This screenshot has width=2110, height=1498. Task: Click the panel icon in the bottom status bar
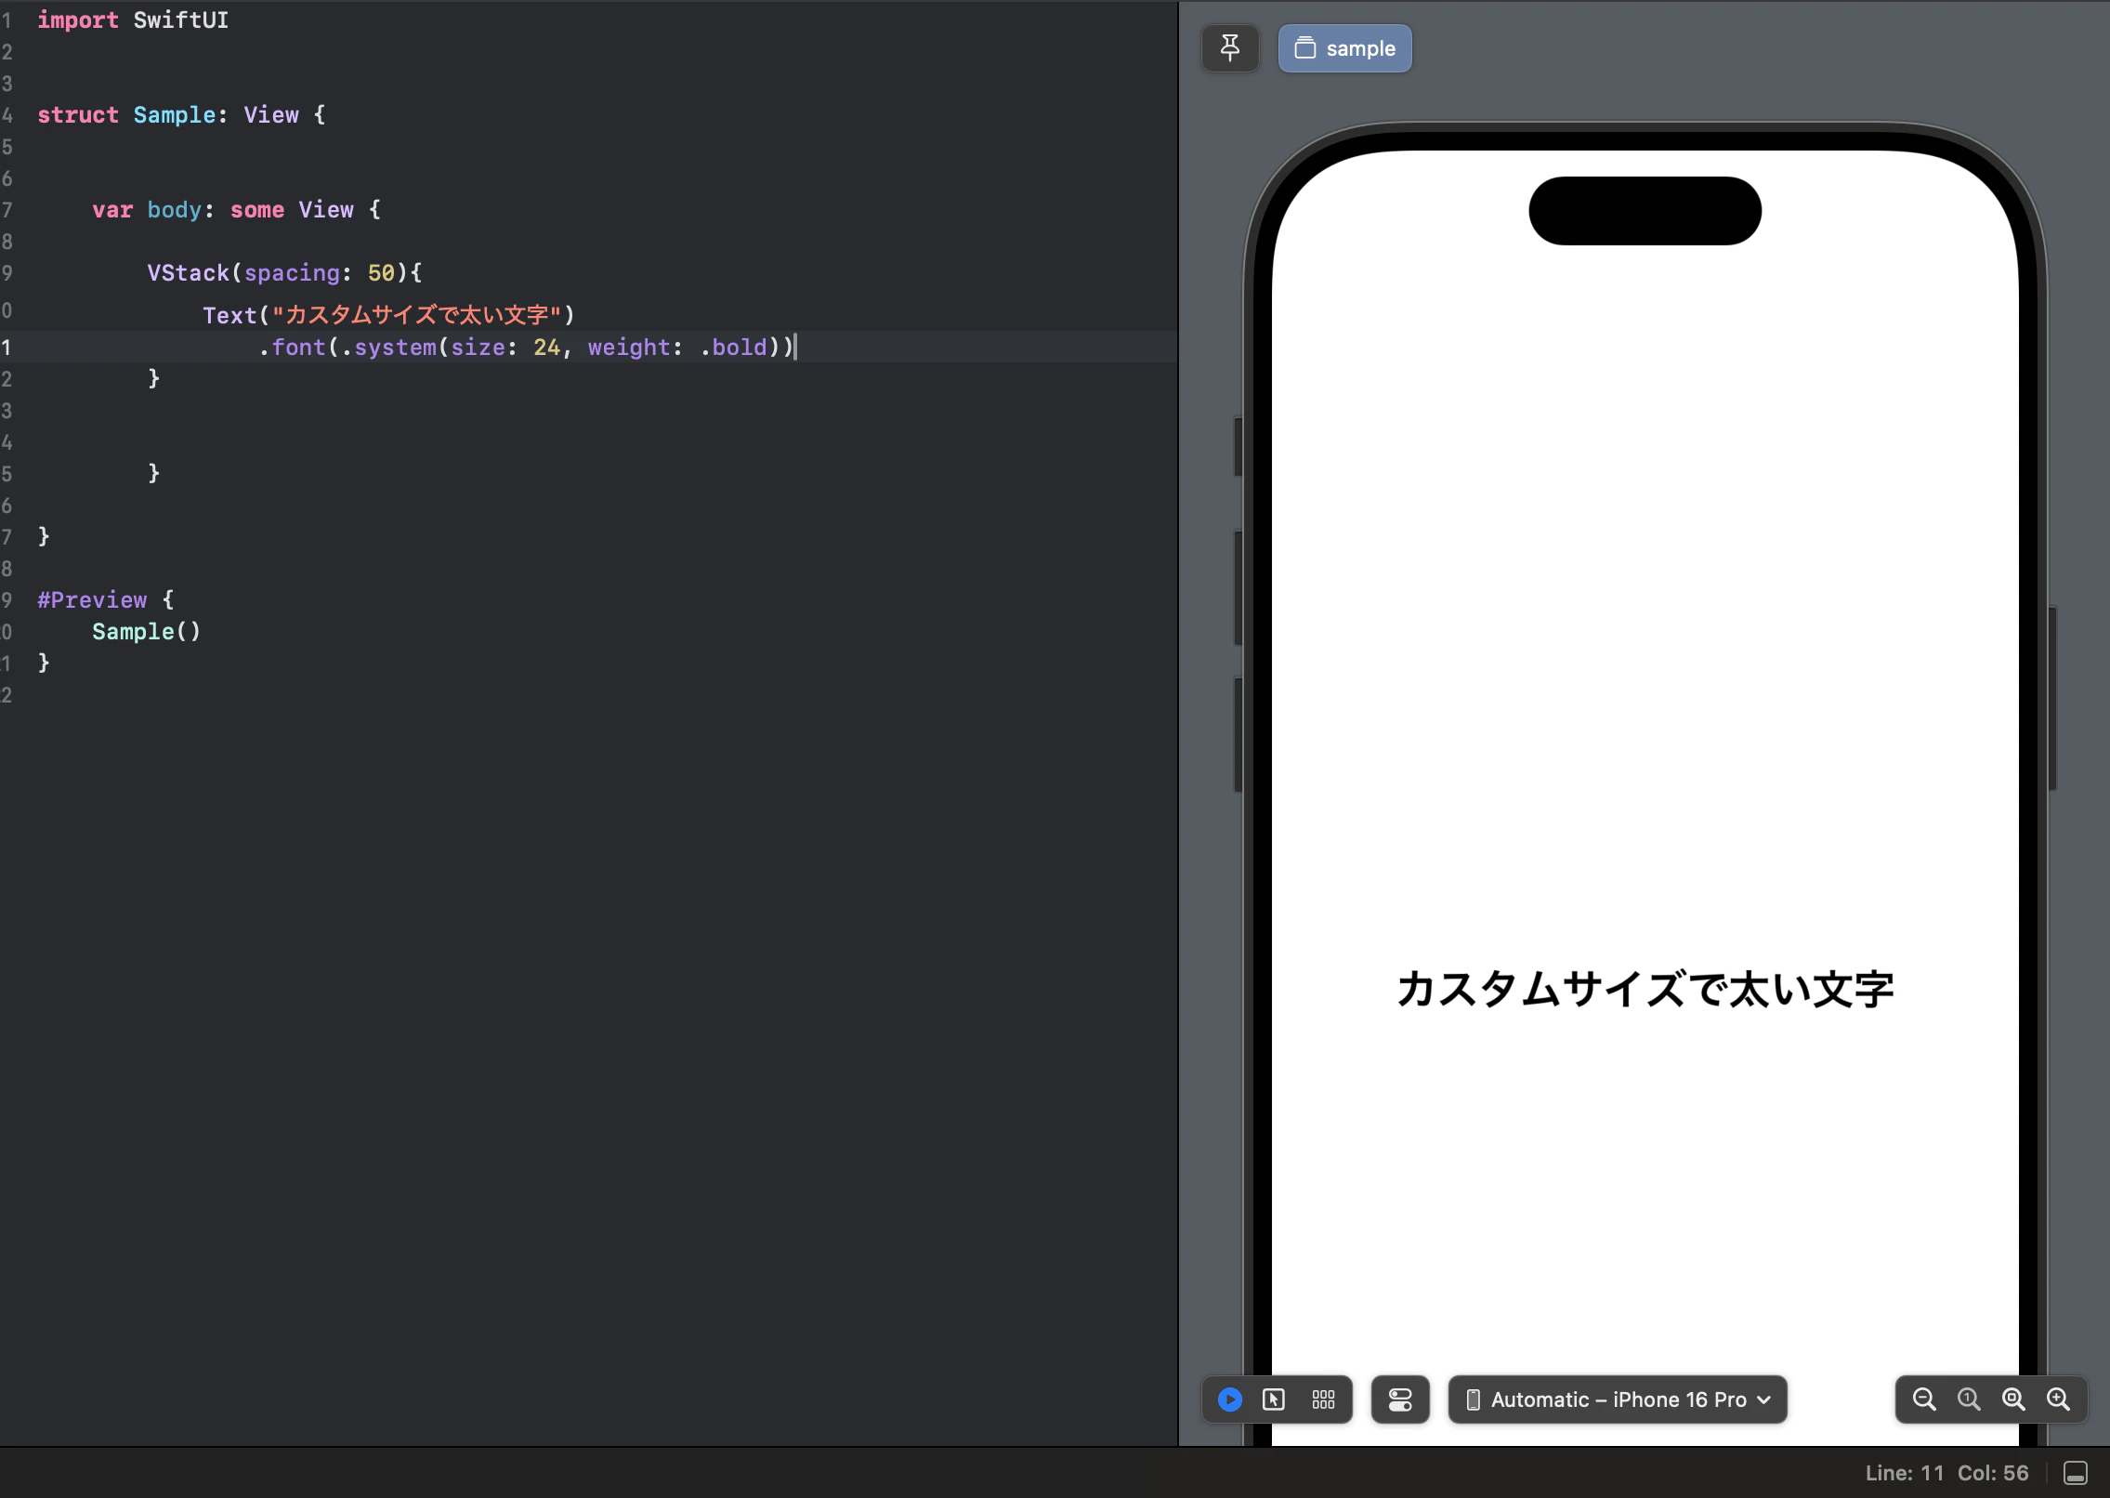[x=2076, y=1473]
